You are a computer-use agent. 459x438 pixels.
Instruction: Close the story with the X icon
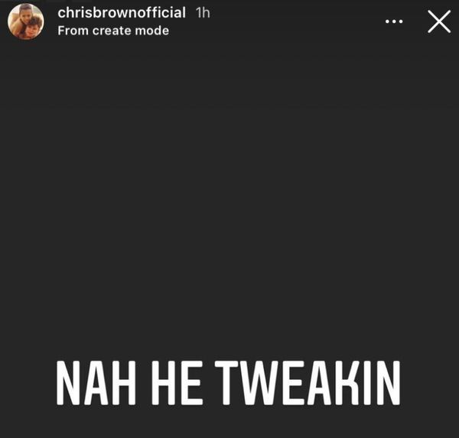click(x=439, y=21)
